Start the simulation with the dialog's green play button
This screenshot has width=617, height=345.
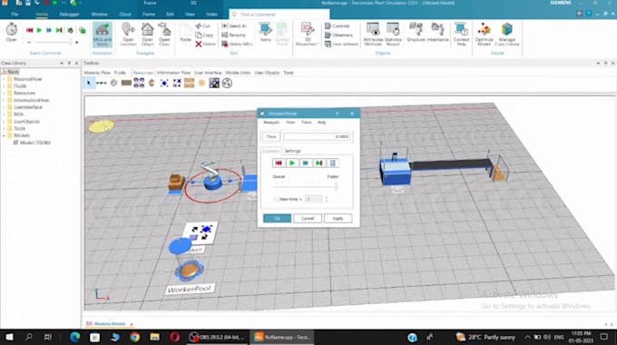click(x=292, y=163)
